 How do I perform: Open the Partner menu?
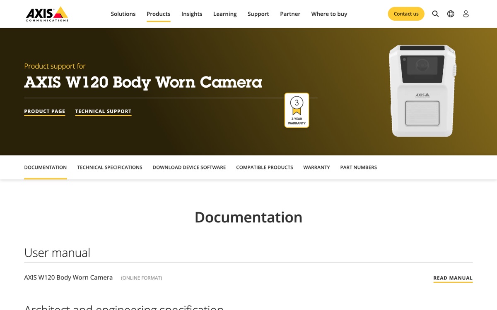(x=290, y=14)
